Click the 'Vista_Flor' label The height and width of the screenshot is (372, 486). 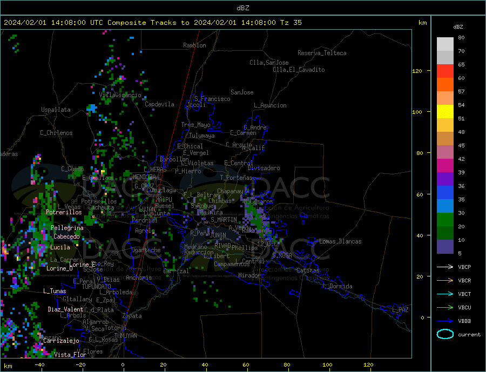pos(70,354)
